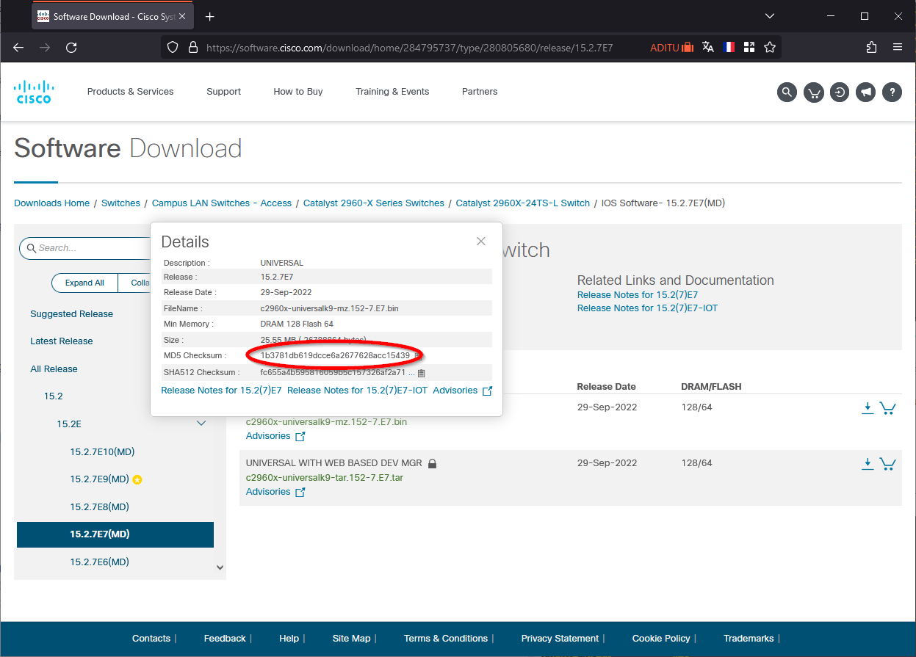Open the help question mark icon
This screenshot has height=657, width=916.
tap(892, 92)
